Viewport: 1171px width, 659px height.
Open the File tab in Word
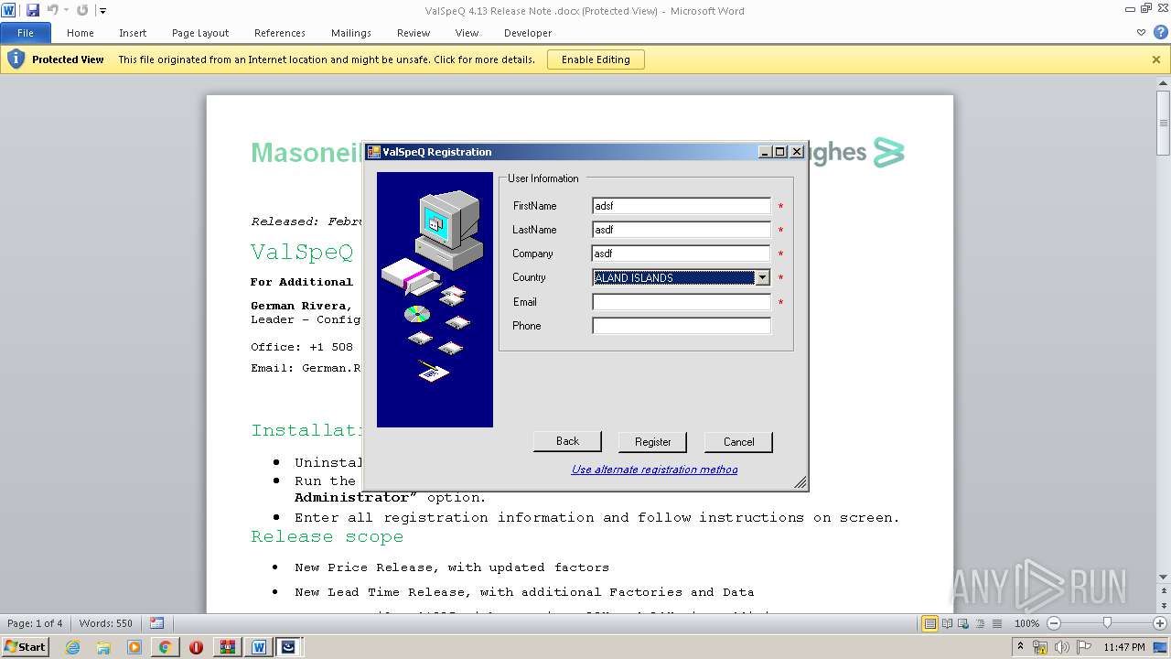26,33
